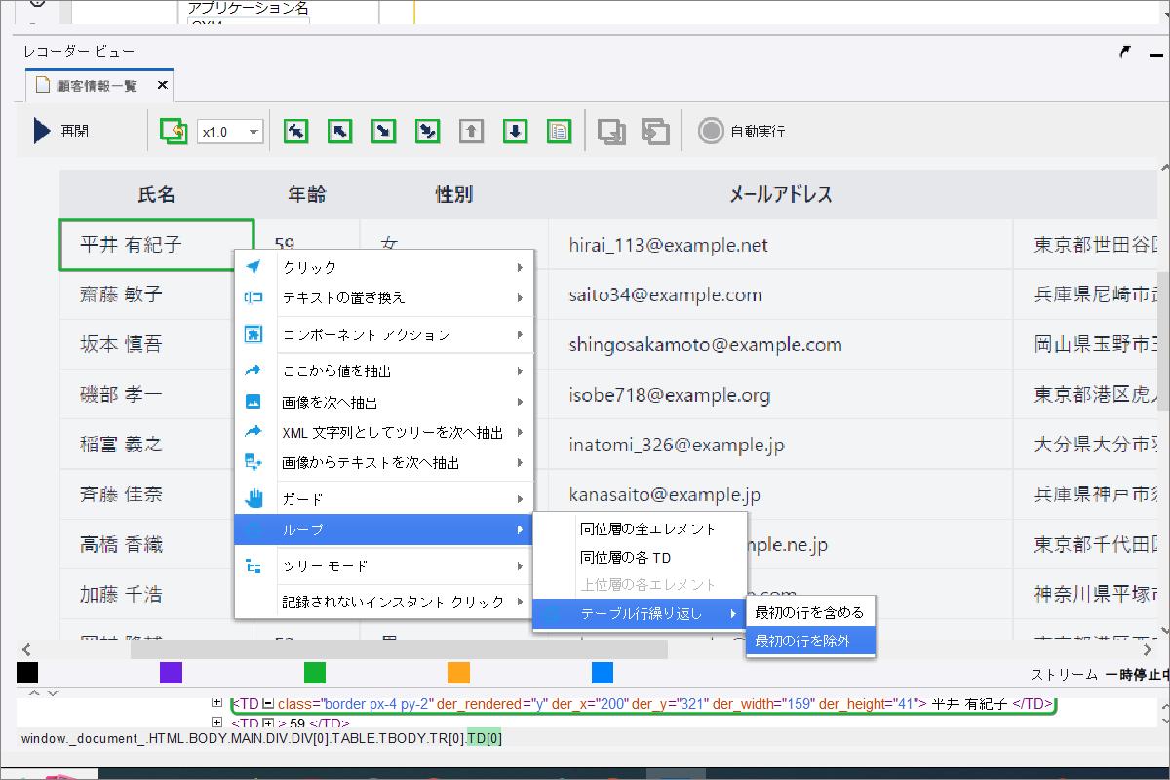Expand the TD 59 tree node
The image size is (1170, 780).
click(217, 722)
